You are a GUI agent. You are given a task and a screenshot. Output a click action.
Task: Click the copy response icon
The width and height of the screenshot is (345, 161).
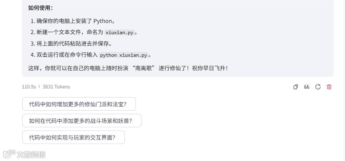(x=296, y=87)
